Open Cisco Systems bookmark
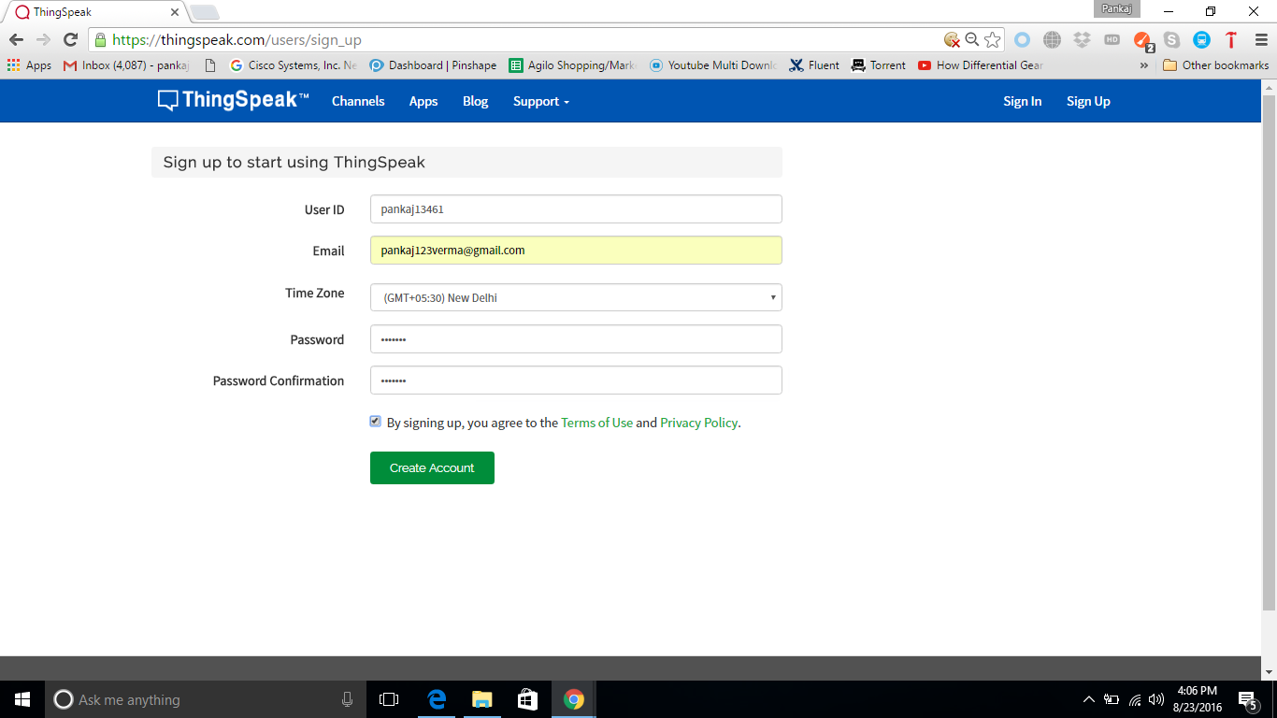The height and width of the screenshot is (718, 1277). [x=293, y=65]
